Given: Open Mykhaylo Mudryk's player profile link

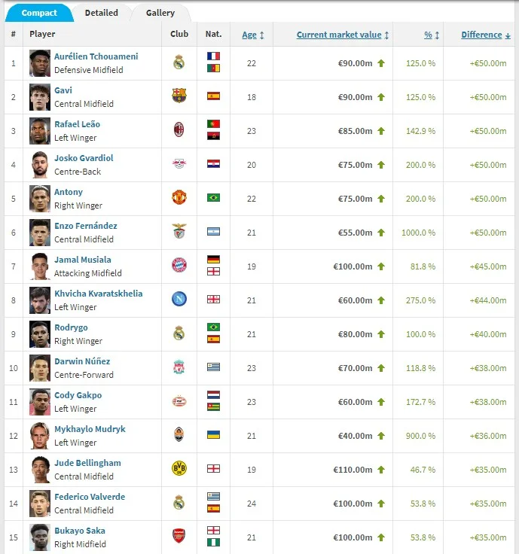Looking at the screenshot, I should pos(90,429).
